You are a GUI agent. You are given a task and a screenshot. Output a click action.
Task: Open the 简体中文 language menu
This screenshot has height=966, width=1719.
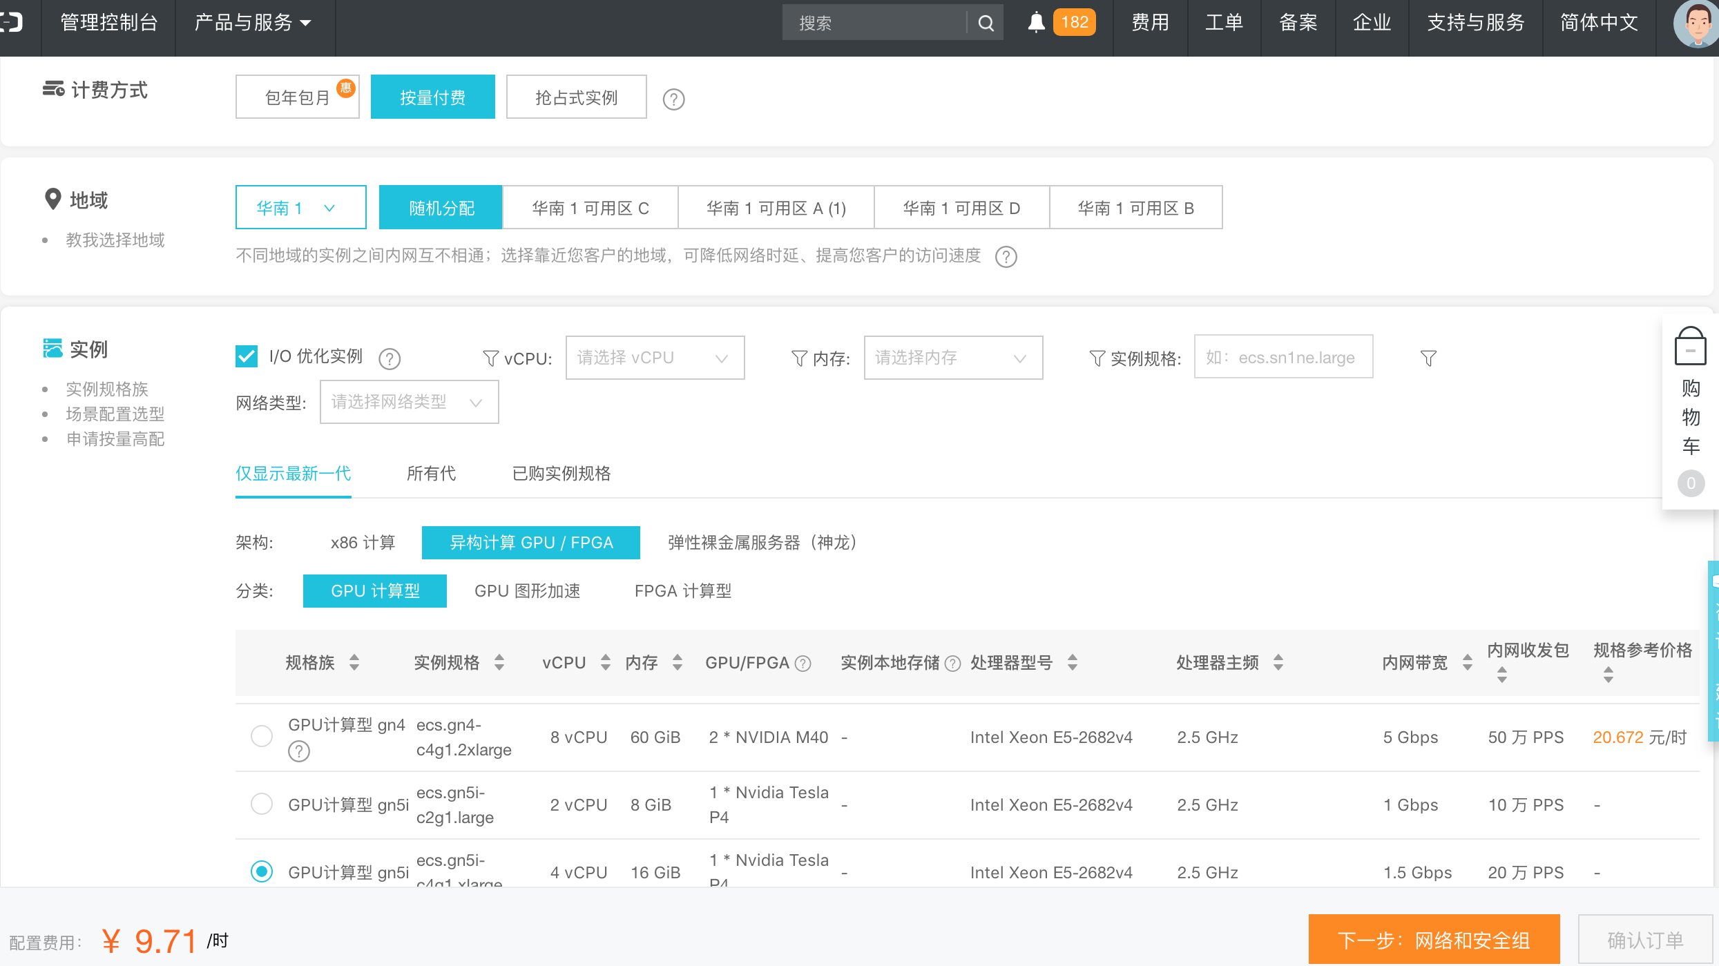[1599, 23]
